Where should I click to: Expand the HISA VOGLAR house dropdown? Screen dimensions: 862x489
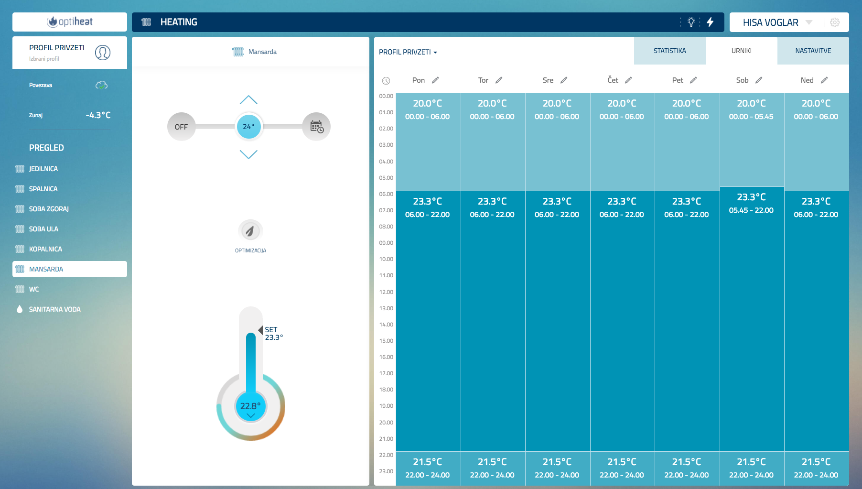coord(809,22)
